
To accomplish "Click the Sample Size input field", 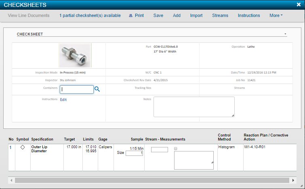I will 134,153.
